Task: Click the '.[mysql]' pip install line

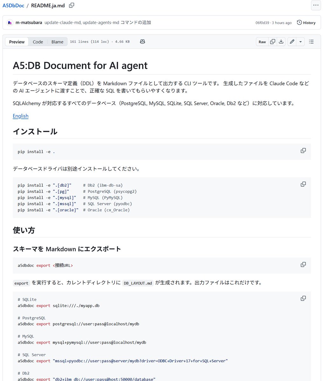Action: (70, 197)
